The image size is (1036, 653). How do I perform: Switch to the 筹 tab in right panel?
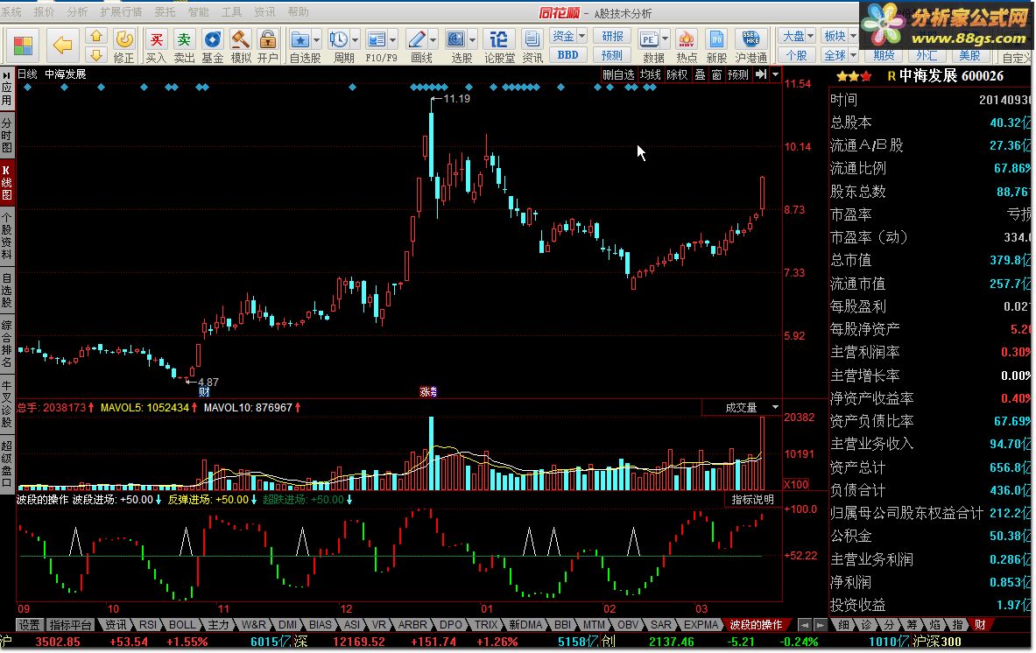click(912, 625)
